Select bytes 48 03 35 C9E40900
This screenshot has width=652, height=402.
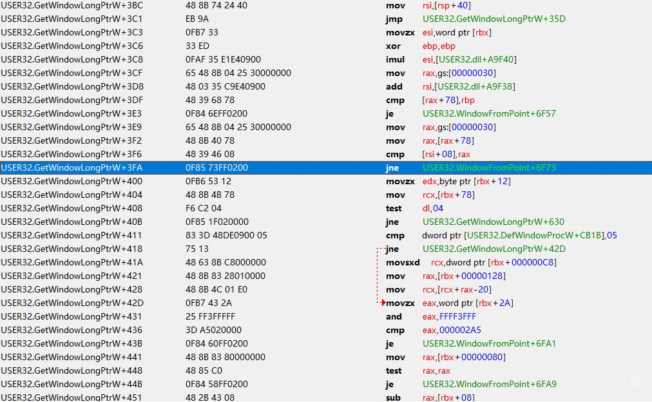tap(225, 86)
